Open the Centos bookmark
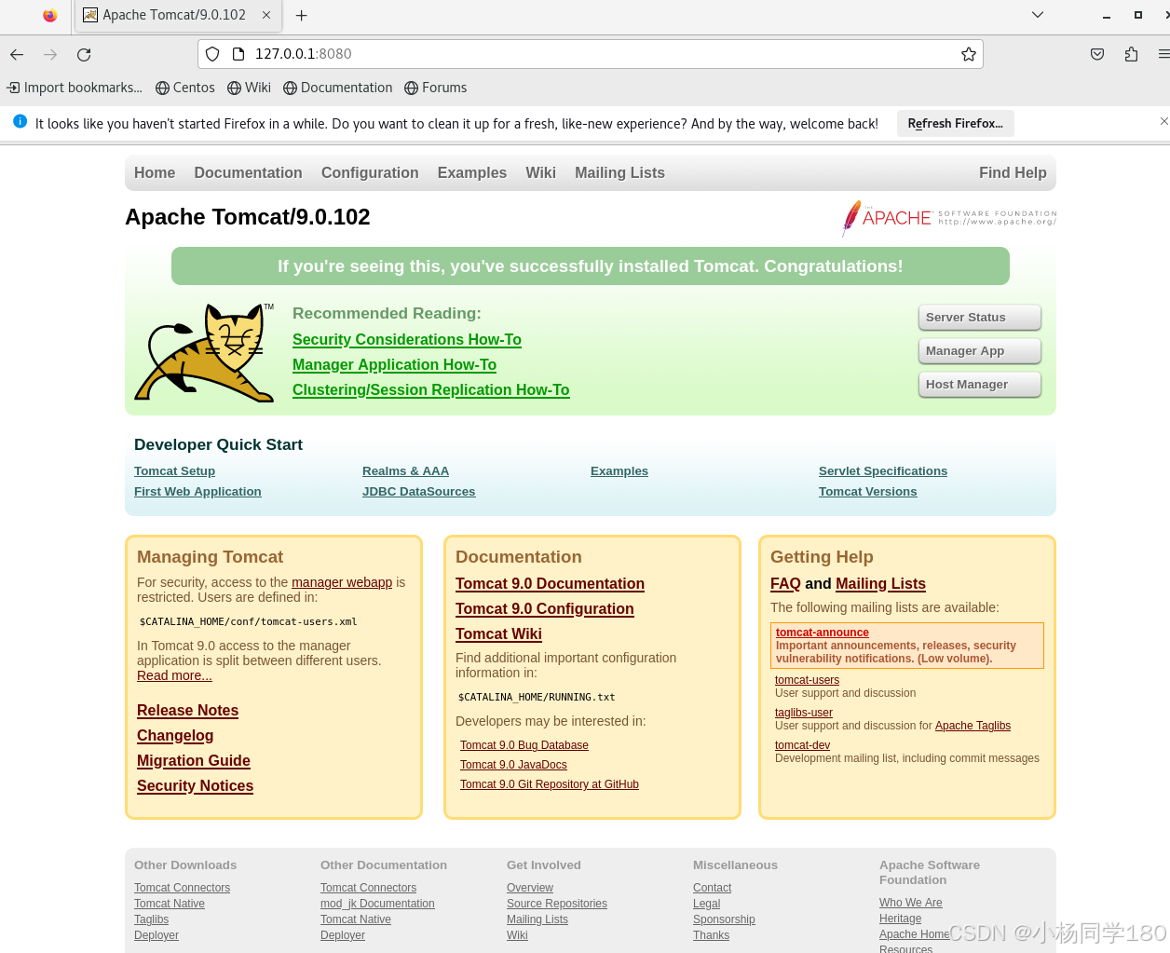 184,88
